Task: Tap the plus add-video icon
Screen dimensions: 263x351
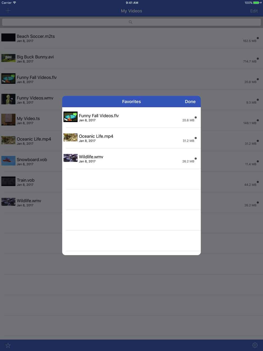Action: click(x=8, y=11)
